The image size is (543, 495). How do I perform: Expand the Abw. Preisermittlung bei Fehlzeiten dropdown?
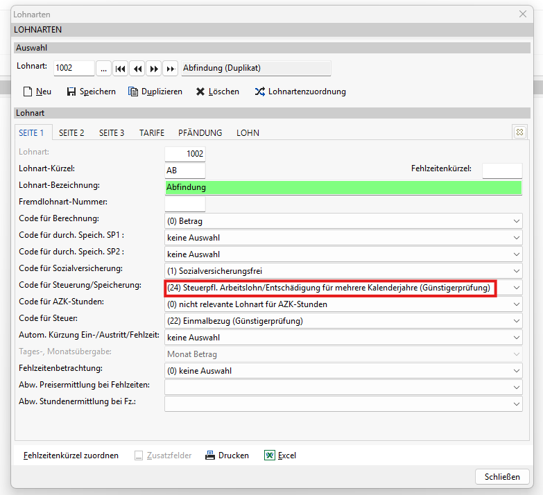coord(517,388)
